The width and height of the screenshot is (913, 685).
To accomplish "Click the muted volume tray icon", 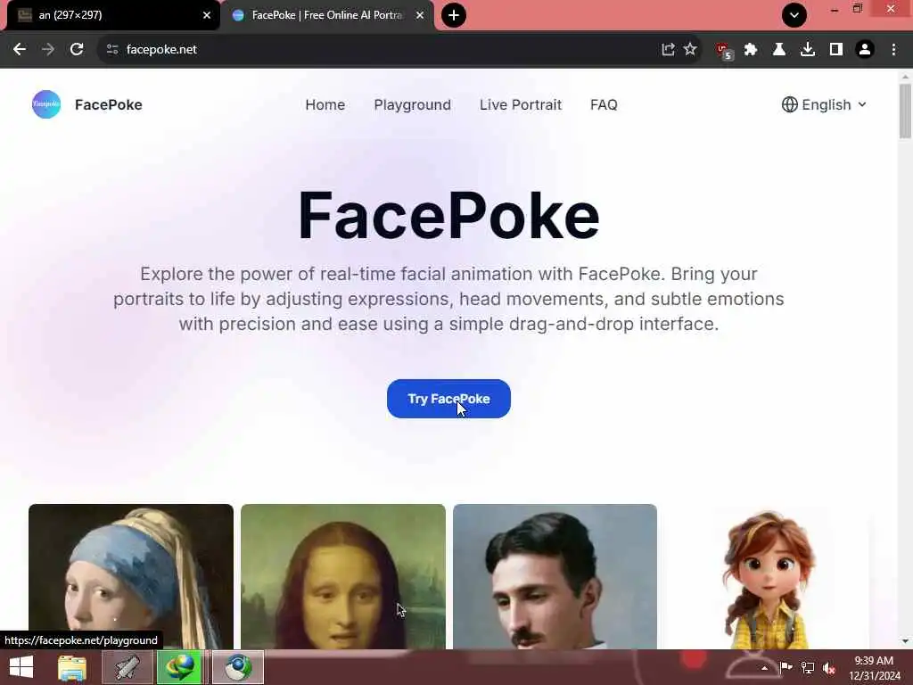I will click(x=829, y=668).
